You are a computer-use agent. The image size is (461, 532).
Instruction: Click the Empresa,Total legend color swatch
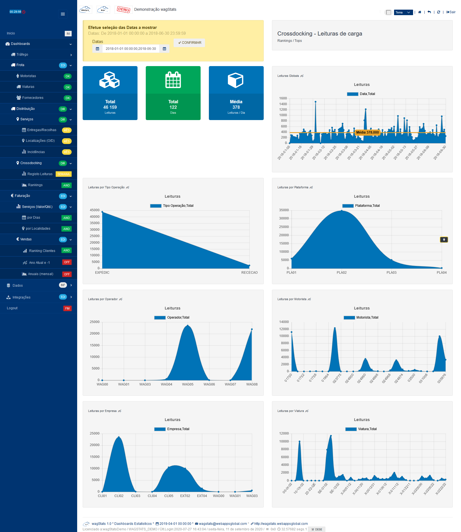[160, 429]
